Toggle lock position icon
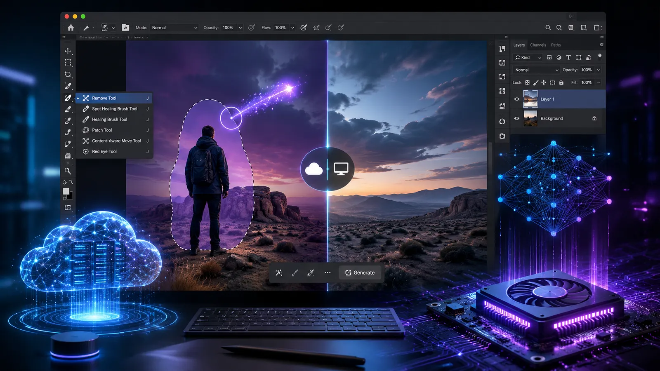Image resolution: width=660 pixels, height=371 pixels. pyautogui.click(x=544, y=82)
